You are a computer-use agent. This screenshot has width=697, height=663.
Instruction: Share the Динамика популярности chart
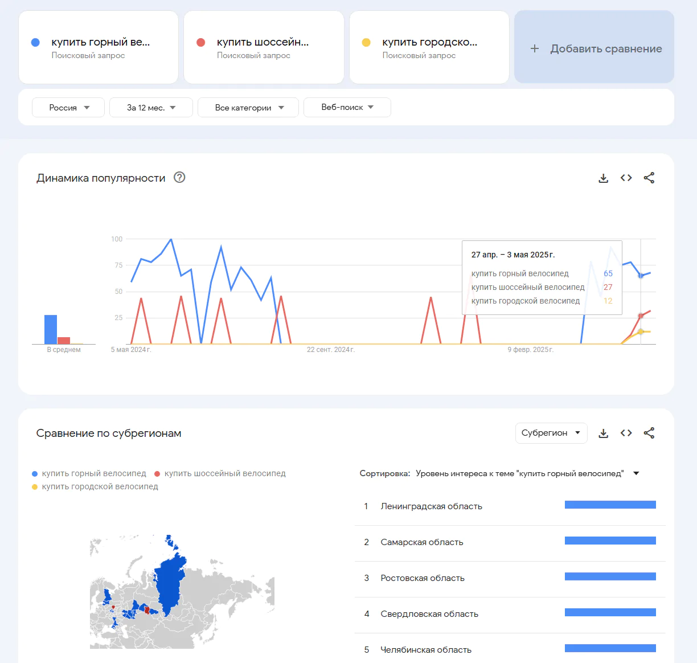click(649, 178)
